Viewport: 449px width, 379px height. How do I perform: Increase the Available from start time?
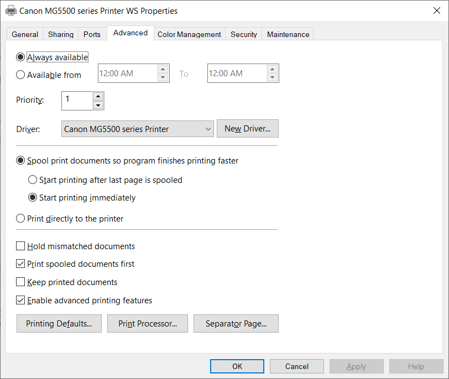(163, 69)
